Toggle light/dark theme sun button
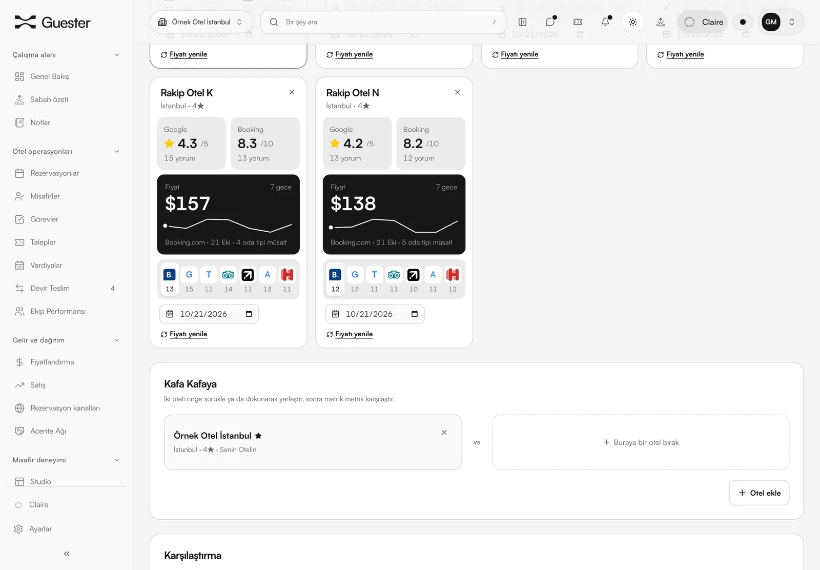 pyautogui.click(x=633, y=22)
